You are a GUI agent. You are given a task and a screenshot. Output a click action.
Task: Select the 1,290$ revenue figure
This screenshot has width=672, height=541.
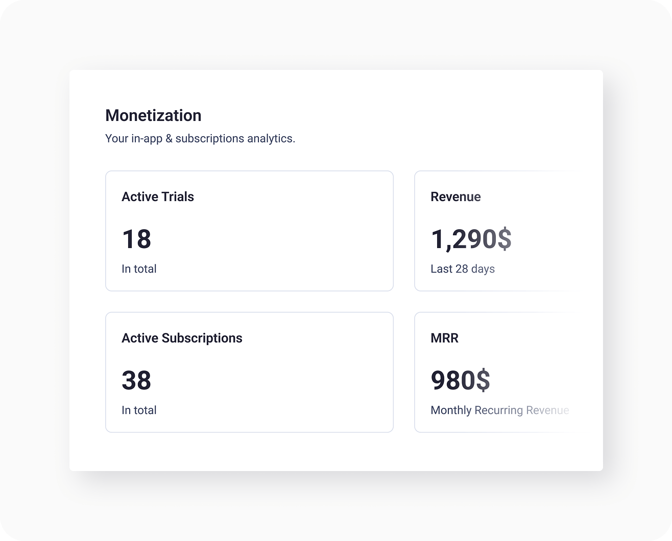pos(470,239)
